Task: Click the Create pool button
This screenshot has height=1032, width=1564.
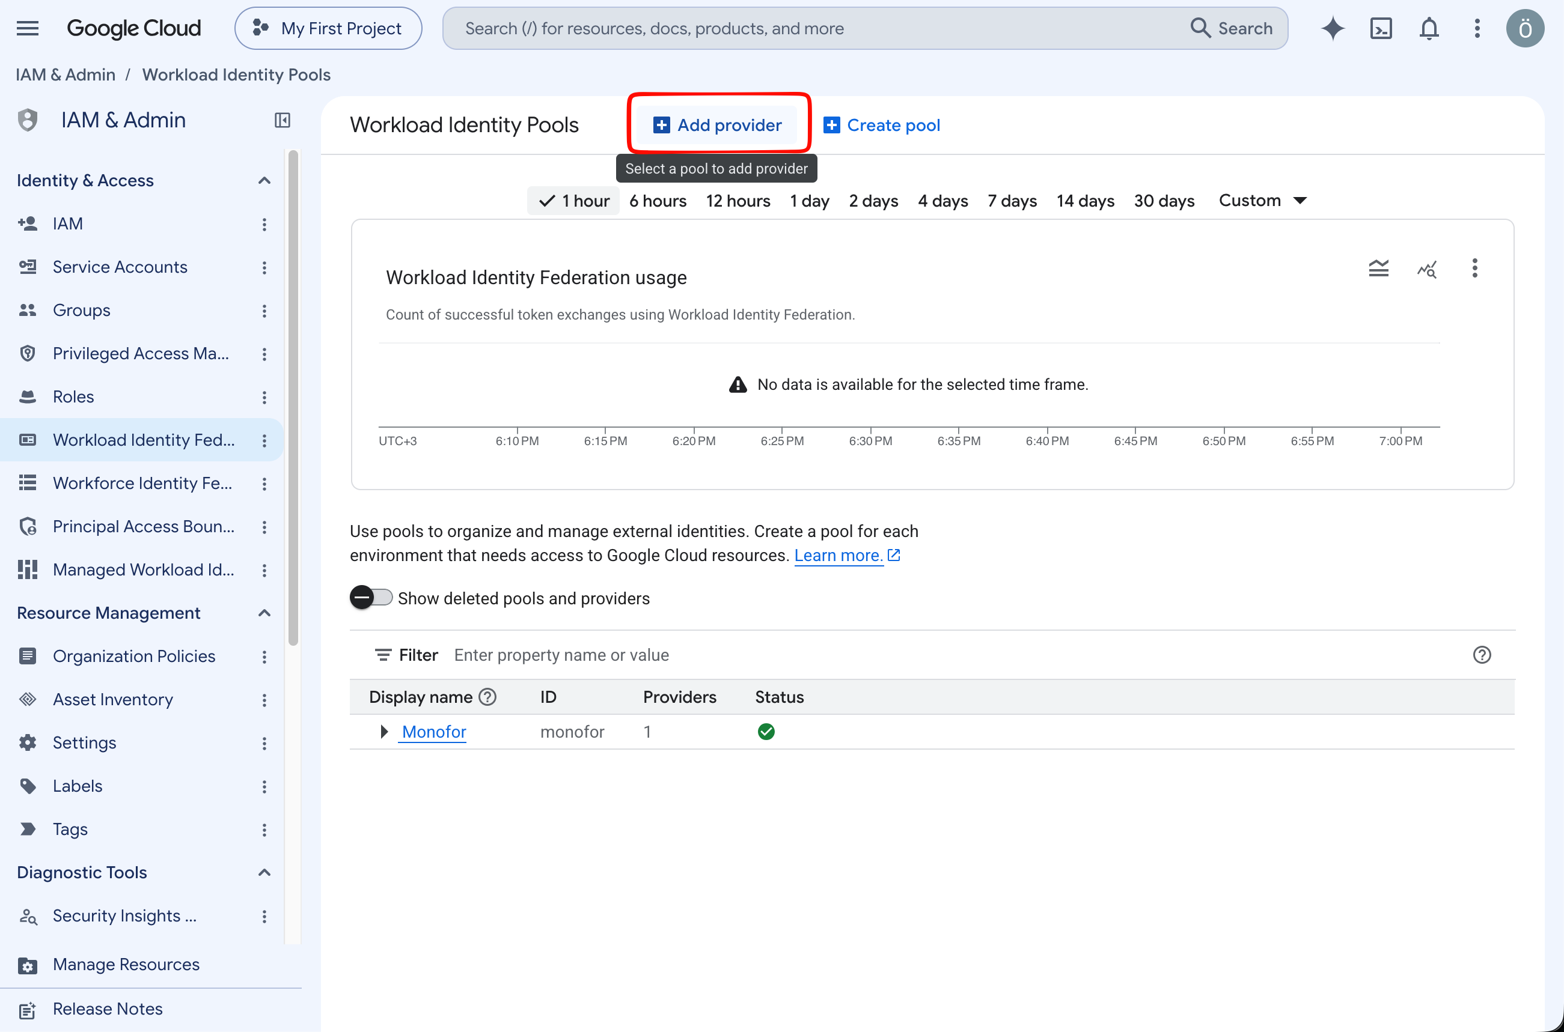Action: [882, 125]
